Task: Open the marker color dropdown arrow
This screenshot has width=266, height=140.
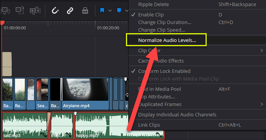Action: (x=127, y=11)
